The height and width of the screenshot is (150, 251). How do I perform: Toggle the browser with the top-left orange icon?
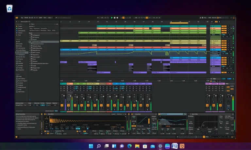pos(17,18)
